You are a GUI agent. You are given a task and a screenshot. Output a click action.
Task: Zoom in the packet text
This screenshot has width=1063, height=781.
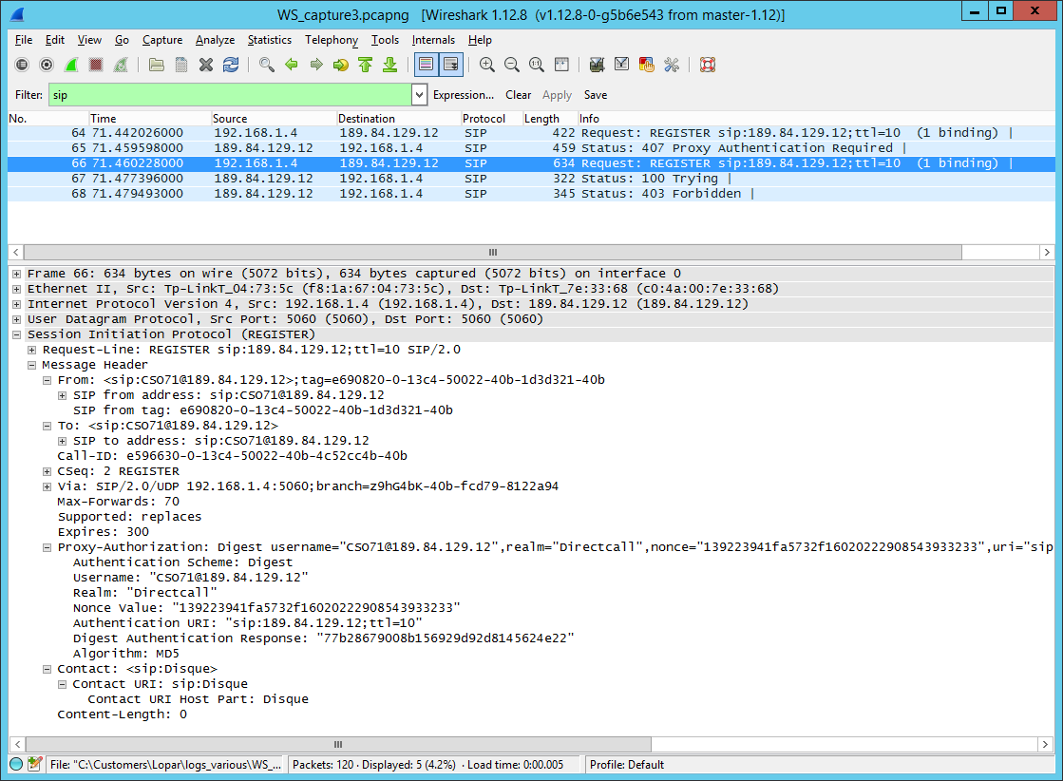pos(486,65)
